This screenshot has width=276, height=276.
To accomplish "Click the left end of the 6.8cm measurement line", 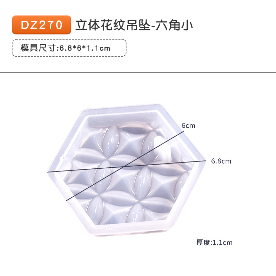I will click(48, 172).
